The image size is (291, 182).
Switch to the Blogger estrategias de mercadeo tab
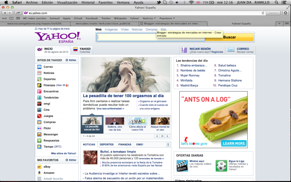pos(173,24)
